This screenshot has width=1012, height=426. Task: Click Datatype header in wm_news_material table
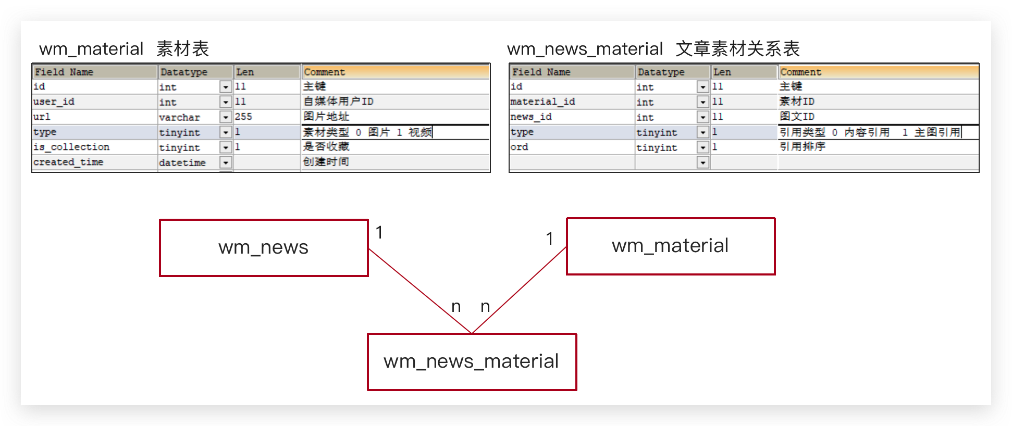click(x=673, y=72)
